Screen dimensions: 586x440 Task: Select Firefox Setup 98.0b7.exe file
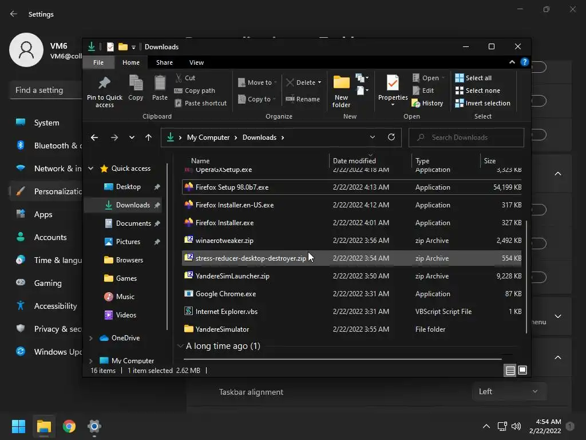click(351, 187)
